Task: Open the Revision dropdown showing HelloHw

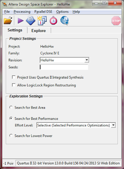Action: [64, 60]
